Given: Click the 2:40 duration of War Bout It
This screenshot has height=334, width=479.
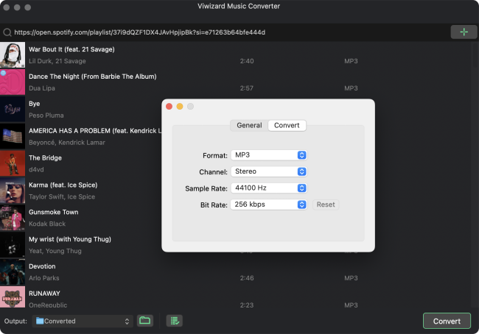Looking at the screenshot, I should (247, 61).
